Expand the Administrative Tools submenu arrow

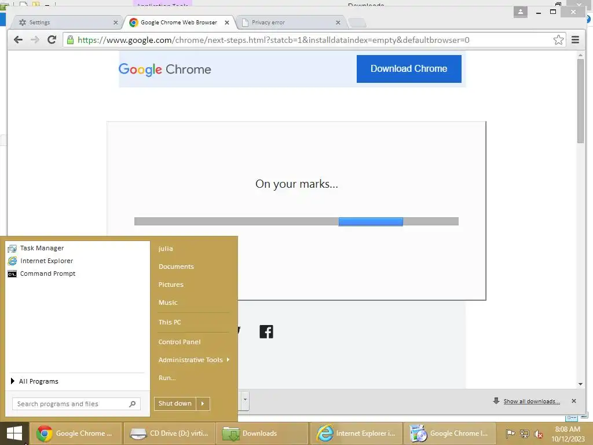tap(228, 359)
